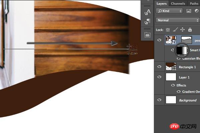200x133 pixels.
Task: Filter layers by adjustment layers icon
Action: pyautogui.click(x=197, y=11)
